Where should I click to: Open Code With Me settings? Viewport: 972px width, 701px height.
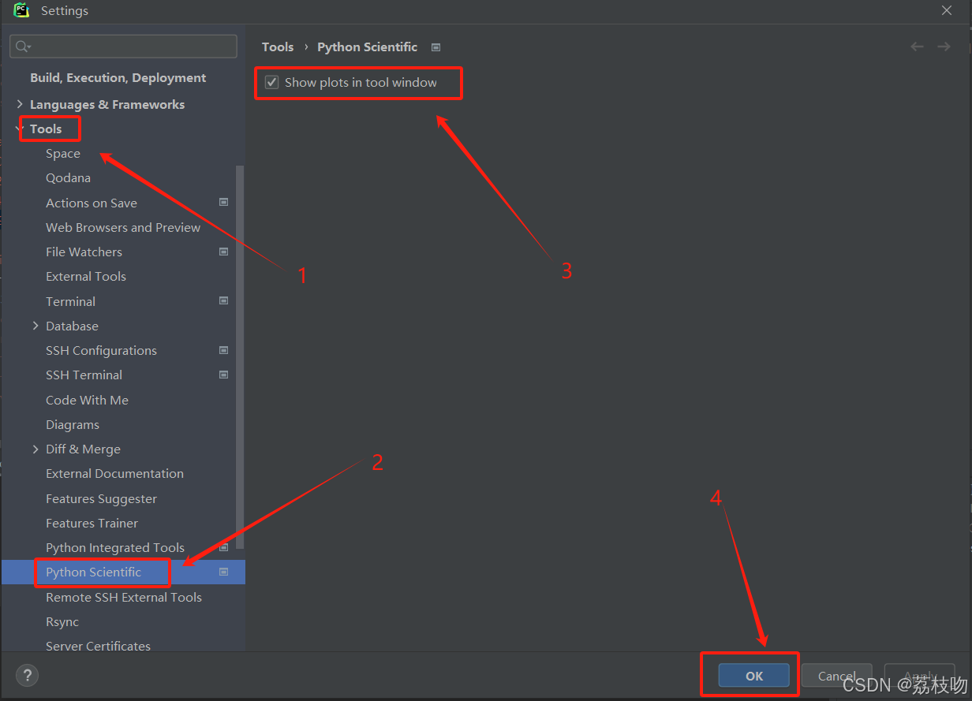coord(87,400)
